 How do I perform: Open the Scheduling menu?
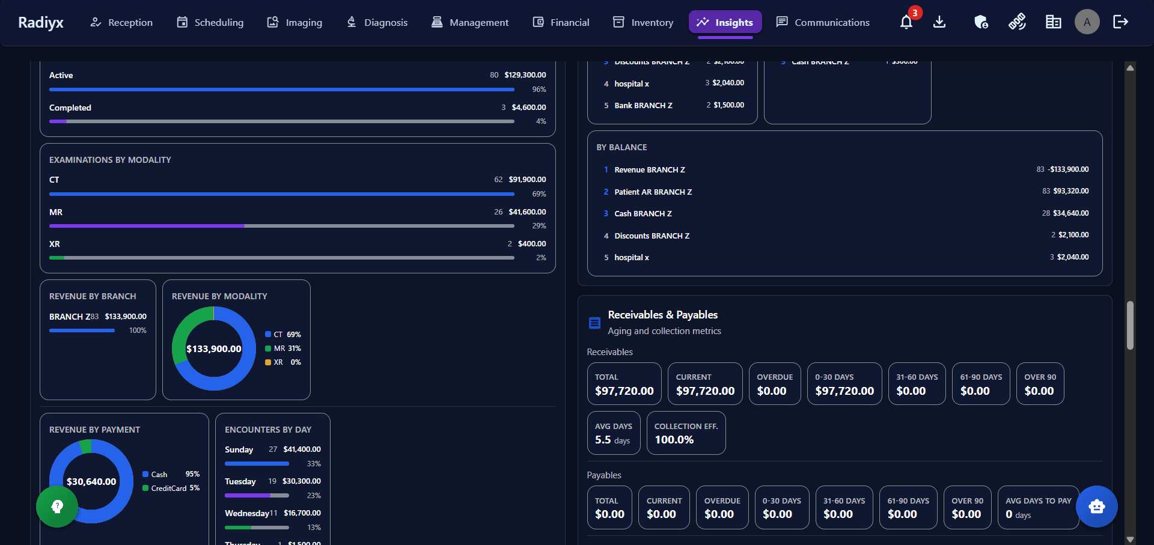(210, 22)
